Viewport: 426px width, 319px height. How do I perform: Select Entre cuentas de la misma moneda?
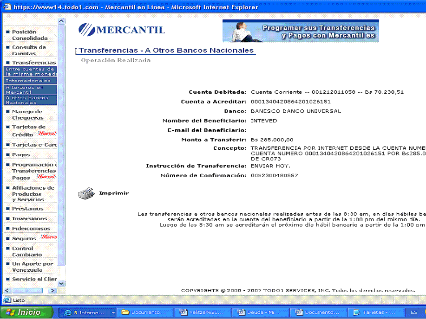click(31, 71)
